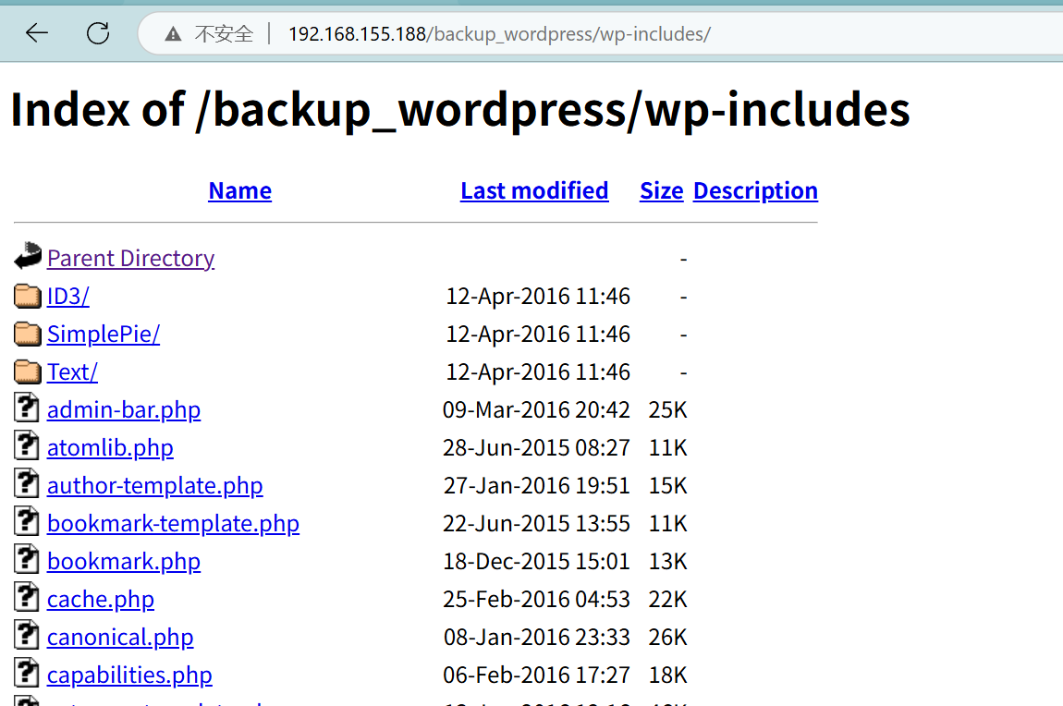Screen dimensions: 1063x706
Task: Click the modified date in the Text/ row
Action: click(x=538, y=372)
